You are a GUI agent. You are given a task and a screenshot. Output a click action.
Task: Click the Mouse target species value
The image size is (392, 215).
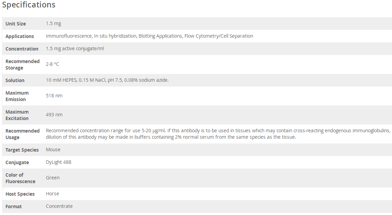pyautogui.click(x=53, y=150)
